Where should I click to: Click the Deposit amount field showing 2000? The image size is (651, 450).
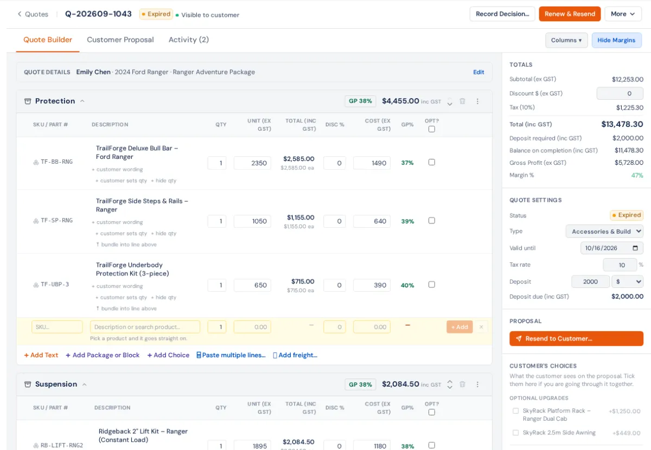click(x=590, y=282)
